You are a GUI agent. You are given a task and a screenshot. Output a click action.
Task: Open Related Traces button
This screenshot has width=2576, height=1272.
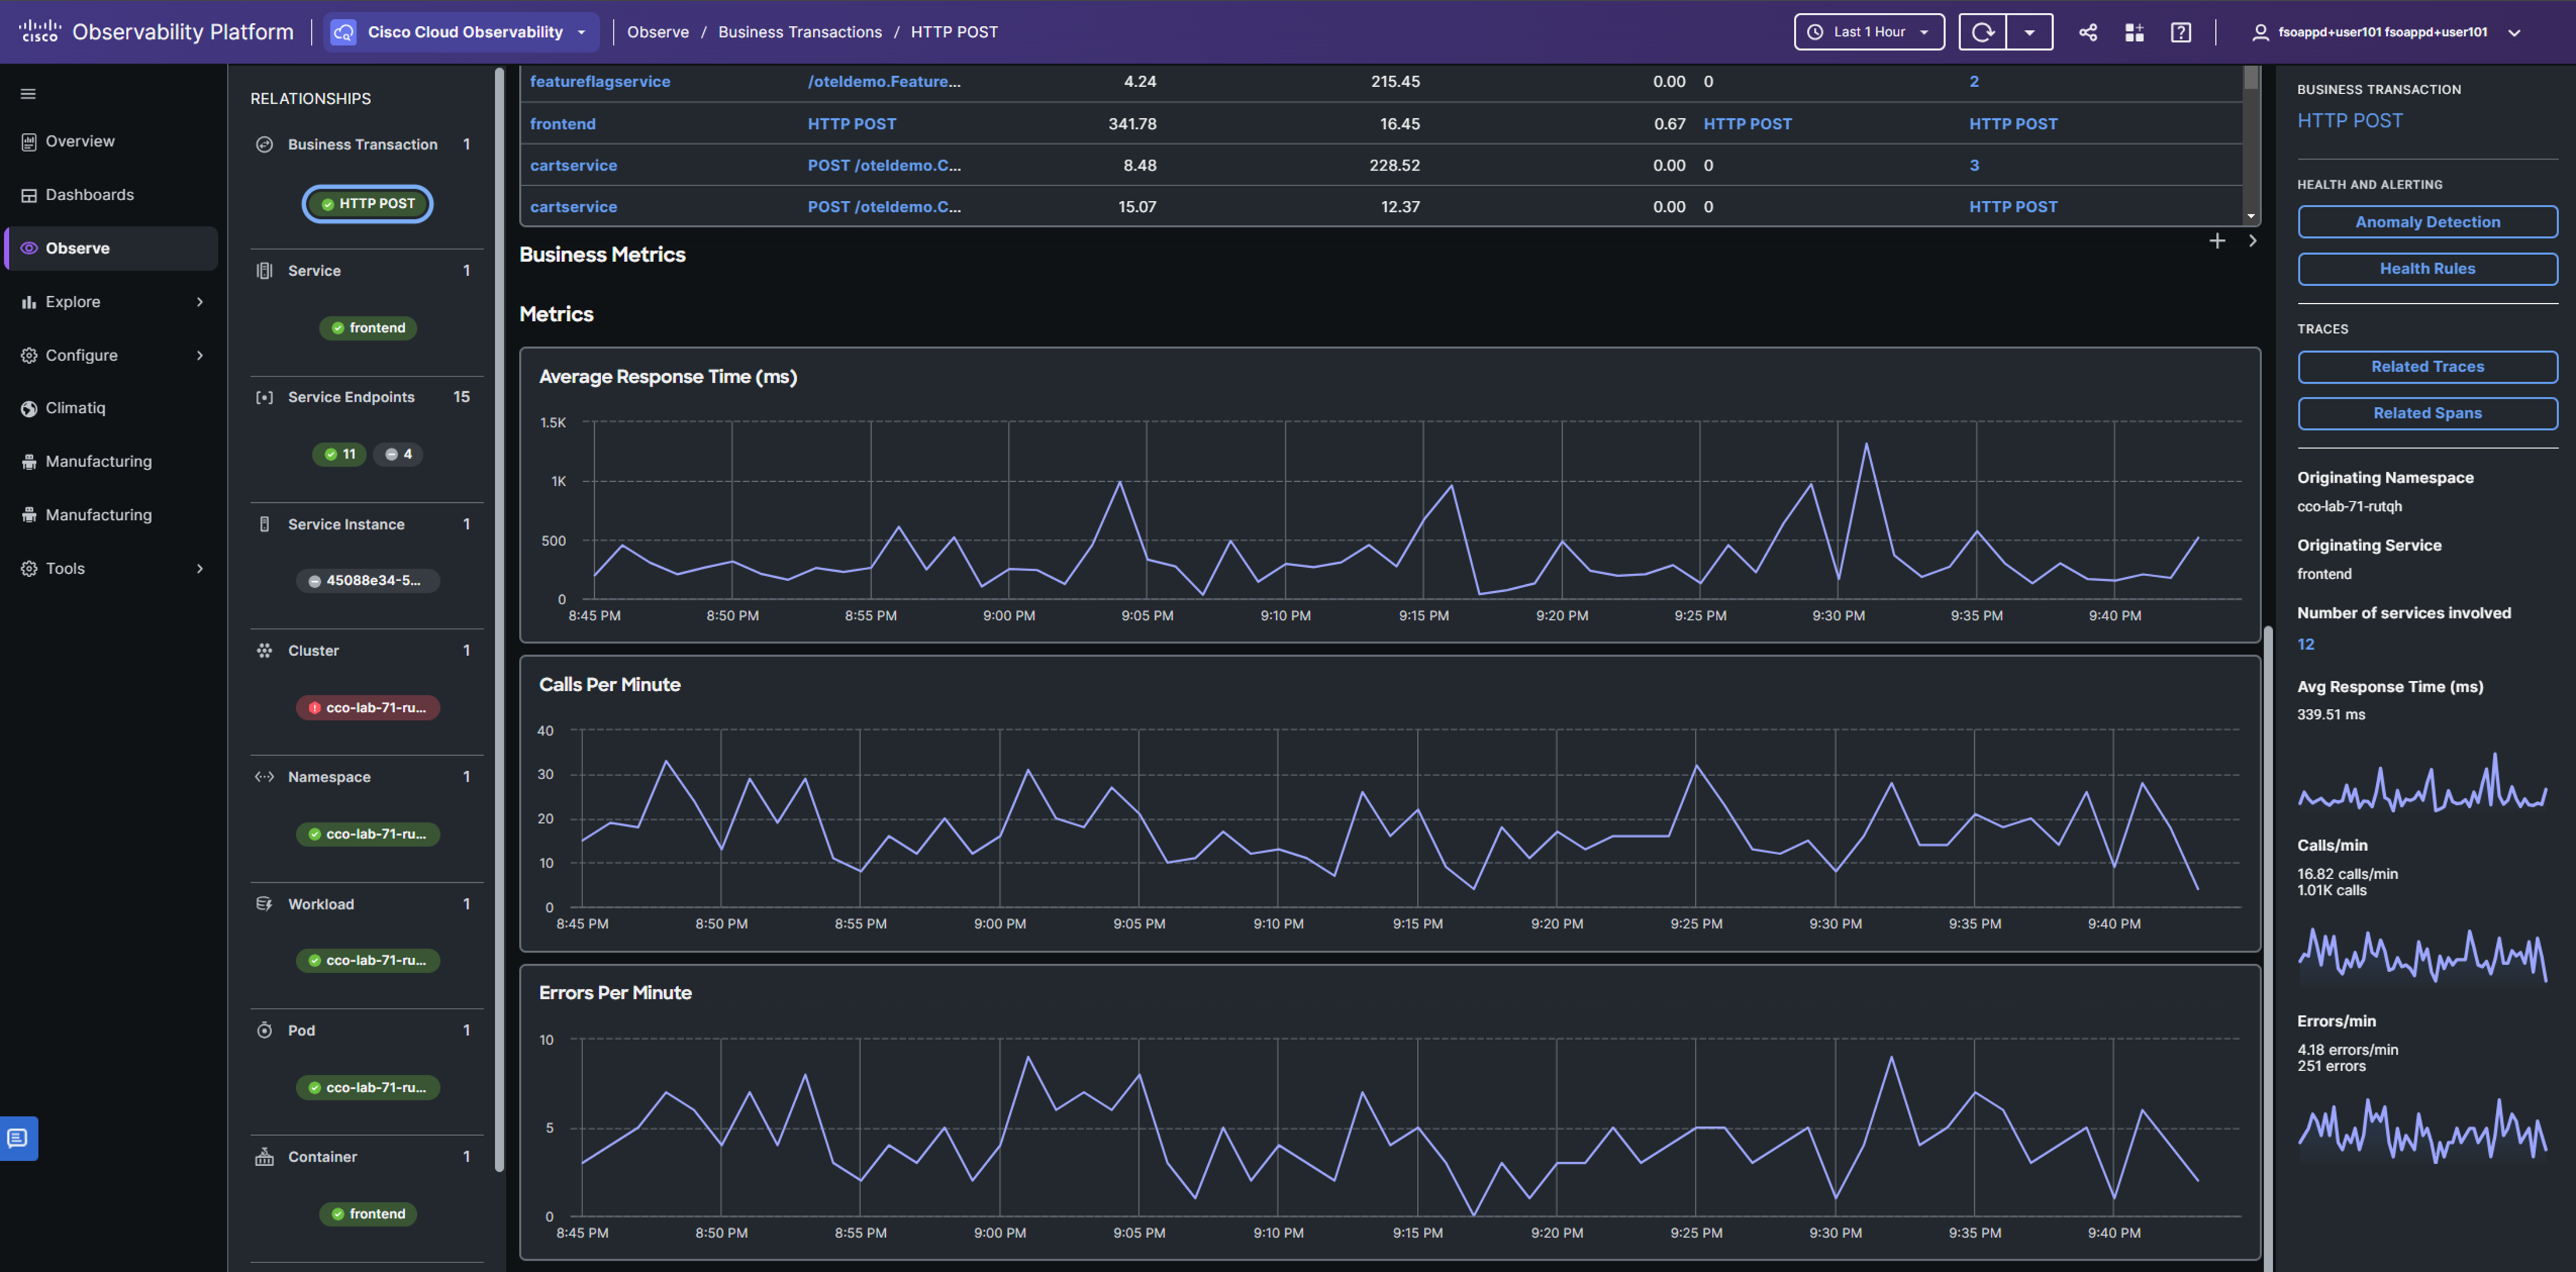click(x=2427, y=367)
